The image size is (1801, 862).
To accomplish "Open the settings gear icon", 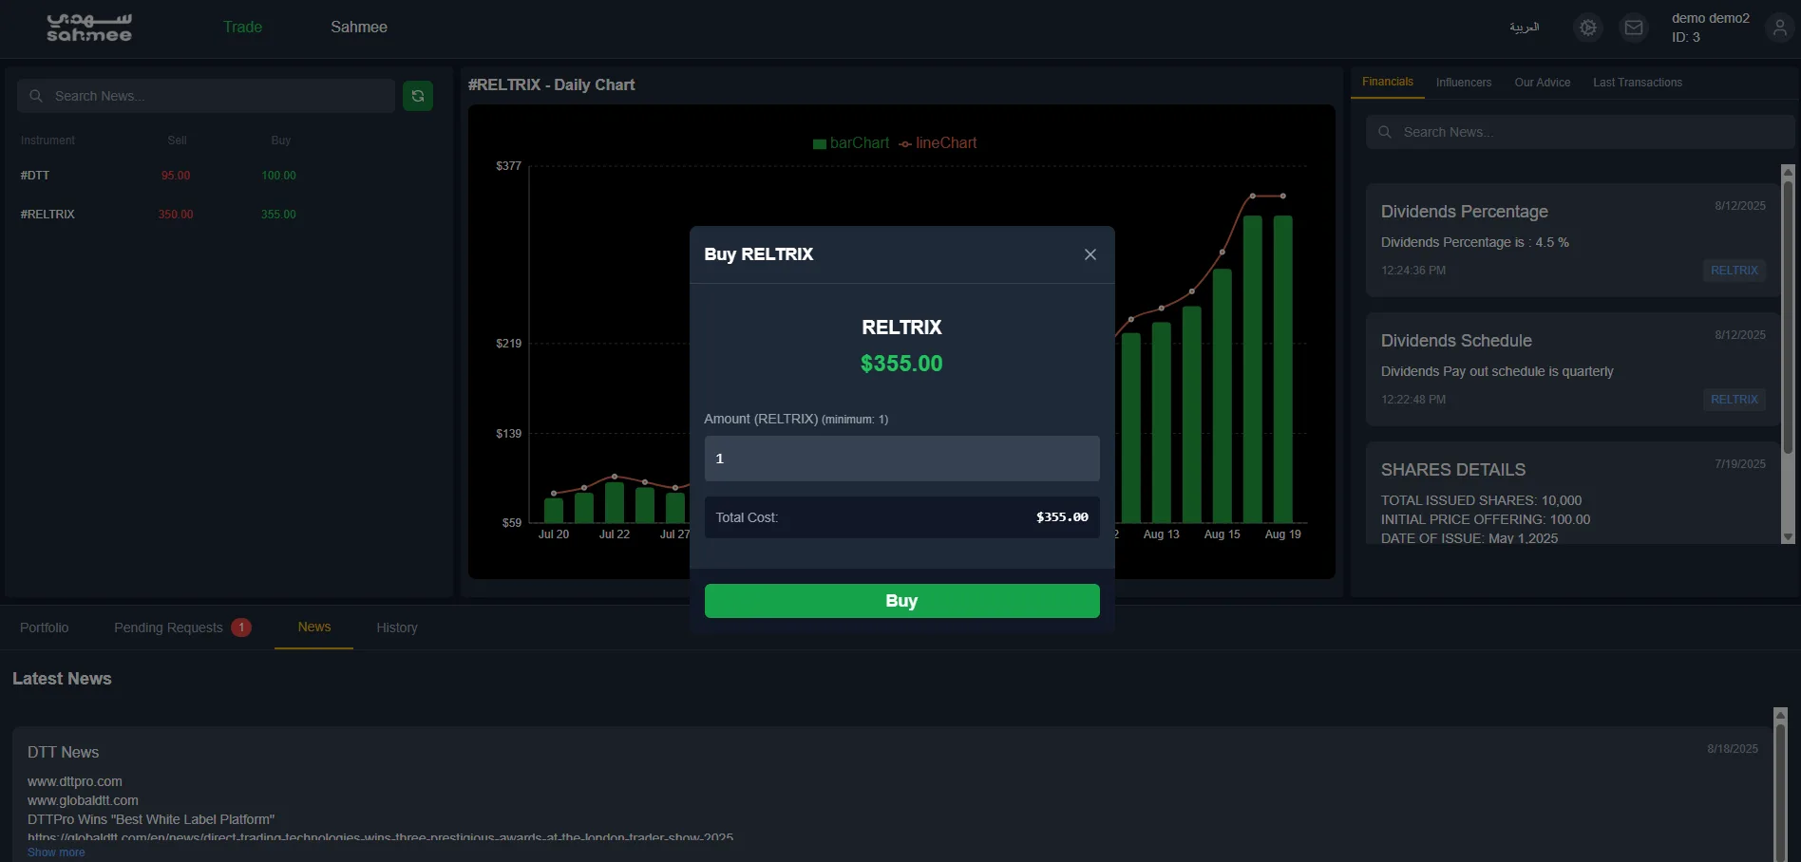I will [1587, 28].
